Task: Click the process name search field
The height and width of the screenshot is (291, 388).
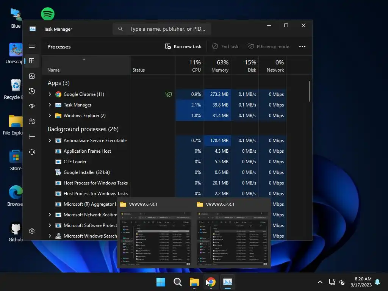Action: click(162, 29)
